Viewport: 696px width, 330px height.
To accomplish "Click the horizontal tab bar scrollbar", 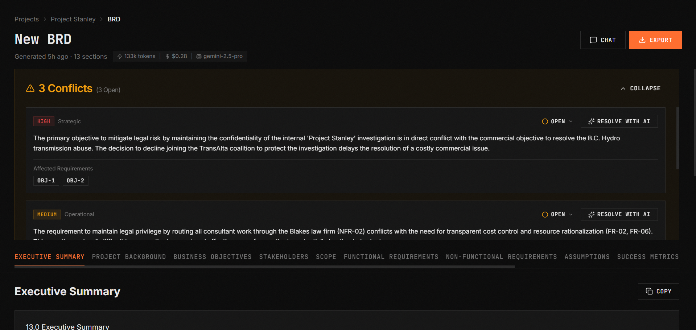I will 265,267.
